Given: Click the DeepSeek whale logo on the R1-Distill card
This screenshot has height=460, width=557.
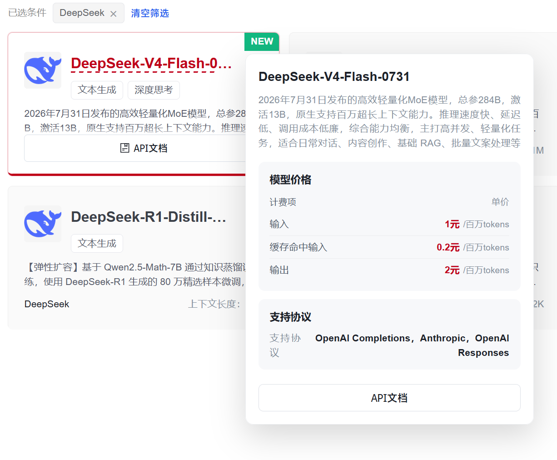Looking at the screenshot, I should 43,224.
